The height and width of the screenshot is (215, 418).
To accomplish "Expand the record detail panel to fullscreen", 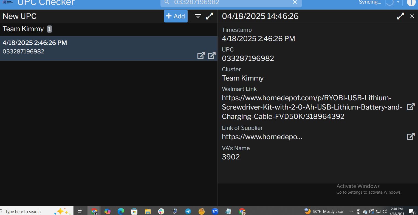I will pos(400,16).
